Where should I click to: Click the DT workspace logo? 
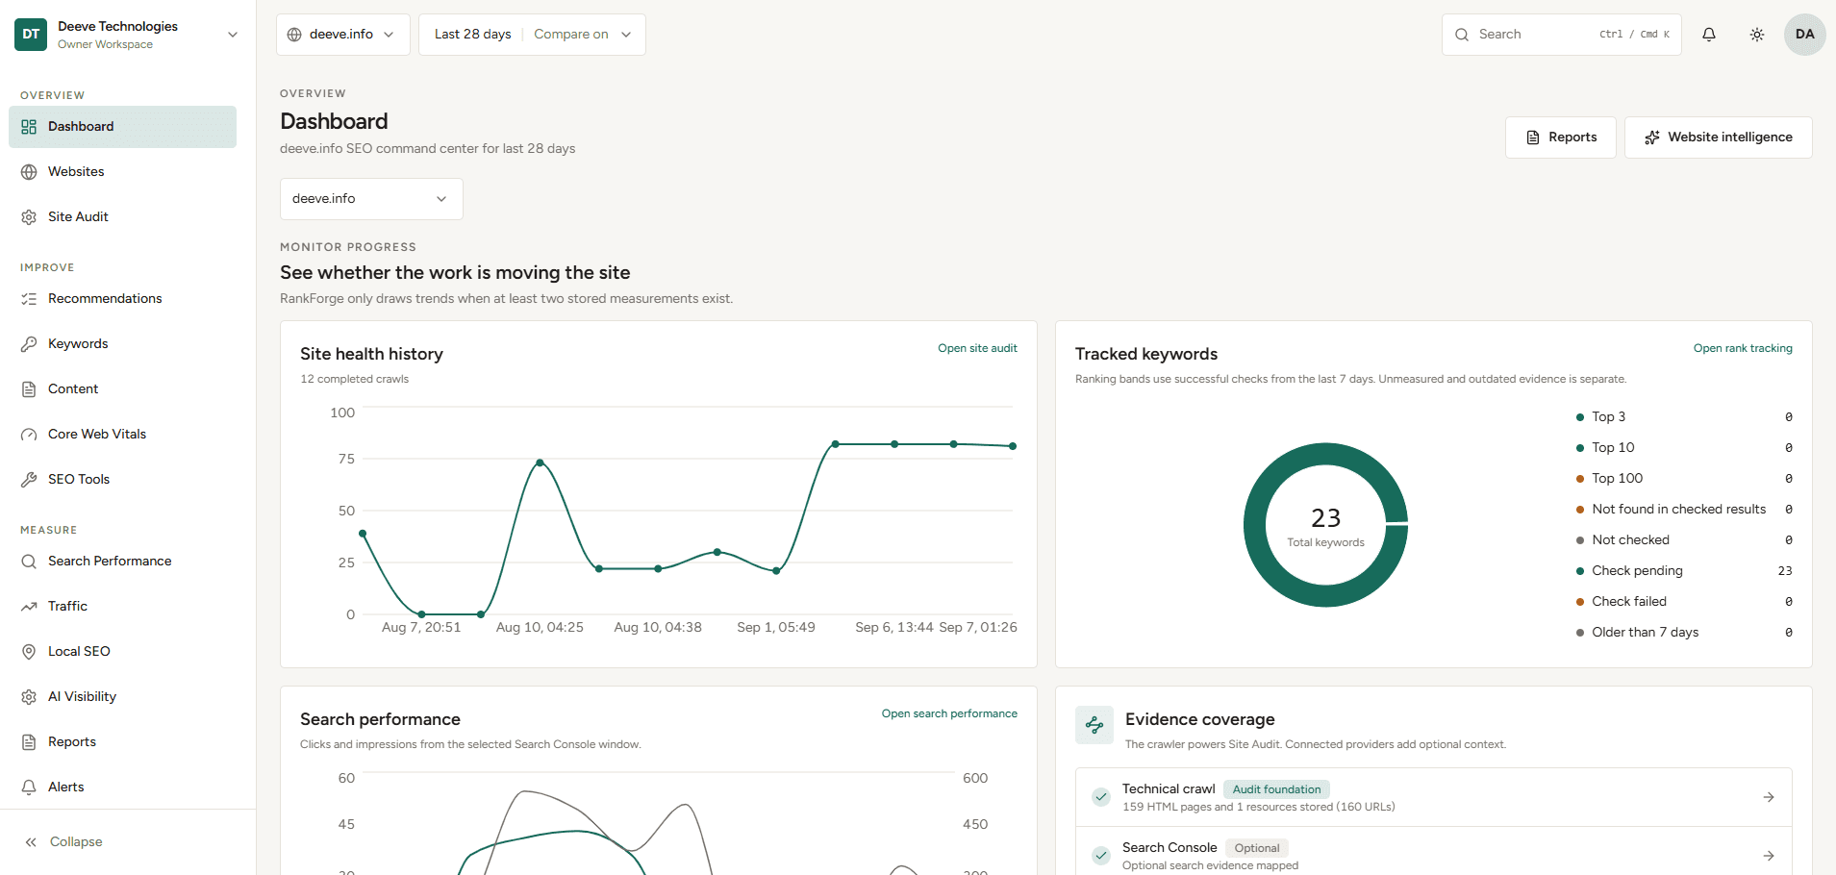[31, 35]
